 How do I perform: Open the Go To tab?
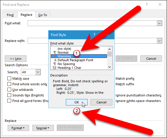43,15
